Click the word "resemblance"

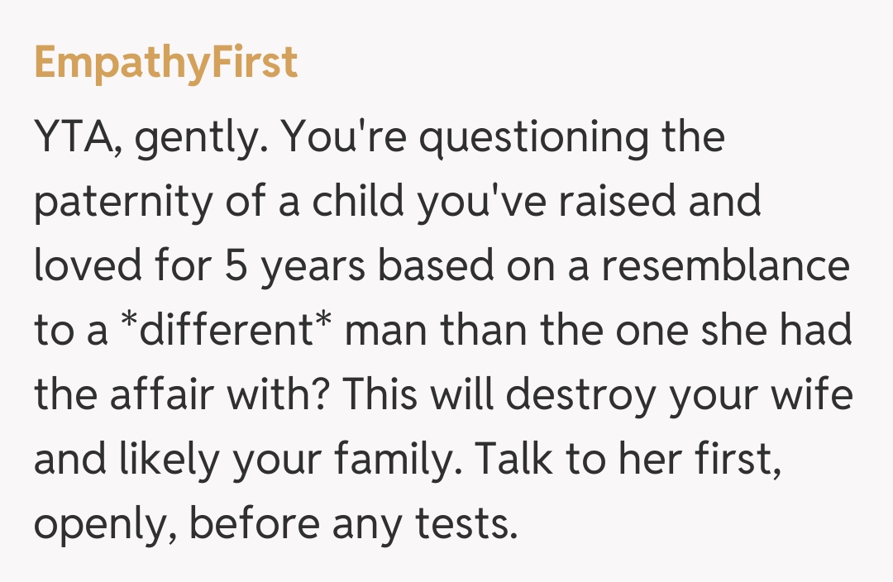pyautogui.click(x=727, y=266)
